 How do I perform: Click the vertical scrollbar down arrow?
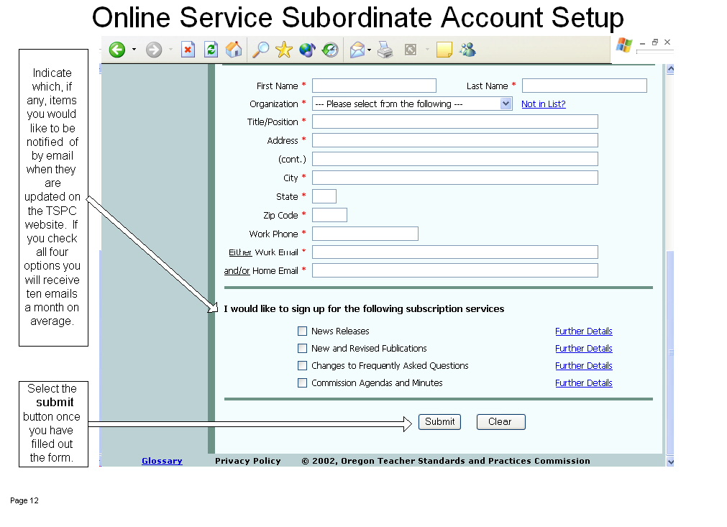670,461
